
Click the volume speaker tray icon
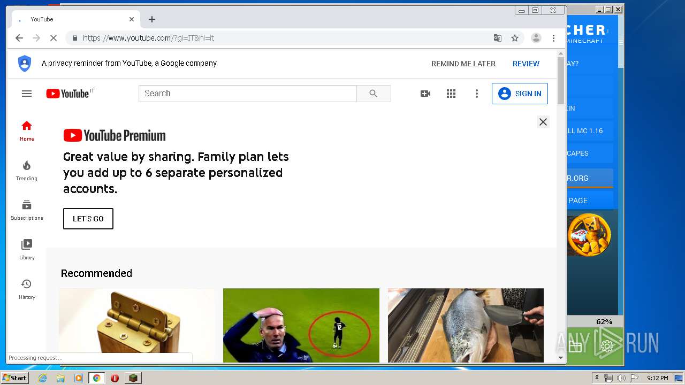621,378
